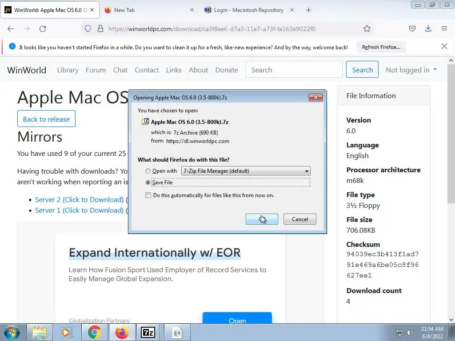Open the tracking protection shield icon
This screenshot has width=455, height=341.
pyautogui.click(x=88, y=28)
